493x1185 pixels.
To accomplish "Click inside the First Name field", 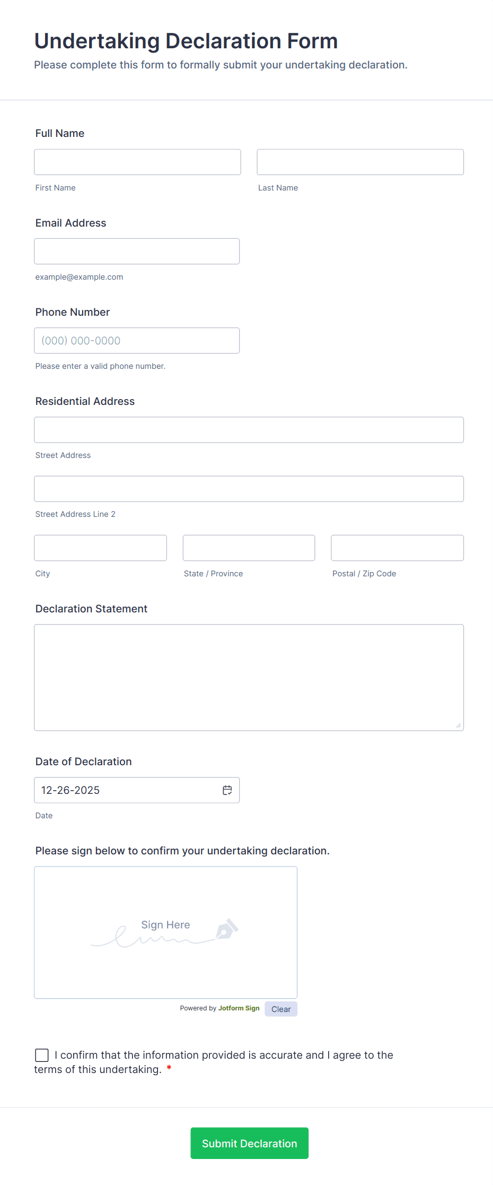I will (137, 162).
